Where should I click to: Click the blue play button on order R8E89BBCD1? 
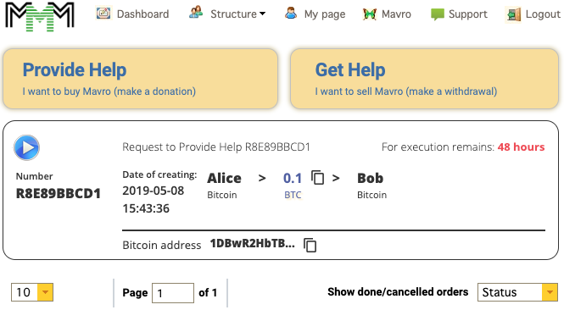pos(26,147)
